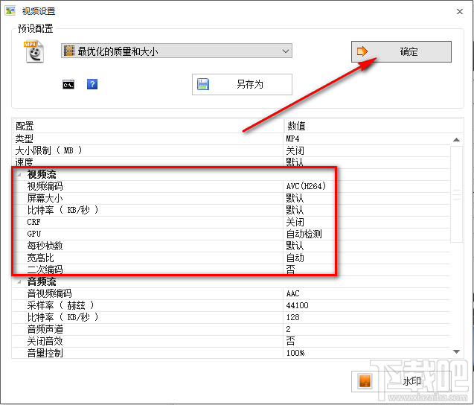The height and width of the screenshot is (405, 474).
Task: Select the 宽高比 row
Action: pos(231,258)
